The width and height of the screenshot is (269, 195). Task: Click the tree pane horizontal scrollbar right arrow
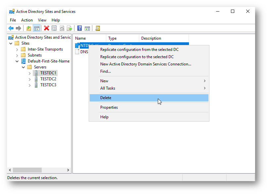pos(68,170)
